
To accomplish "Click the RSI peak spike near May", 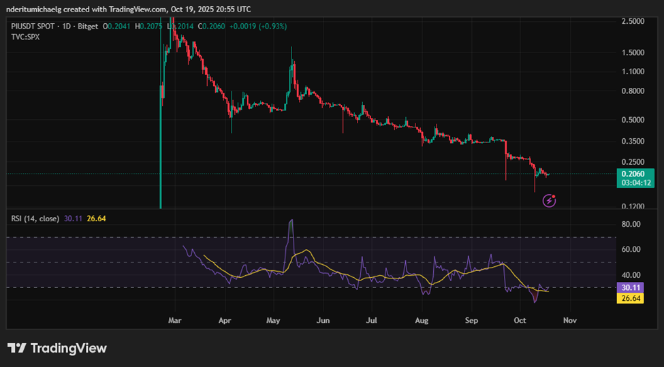I will [291, 221].
